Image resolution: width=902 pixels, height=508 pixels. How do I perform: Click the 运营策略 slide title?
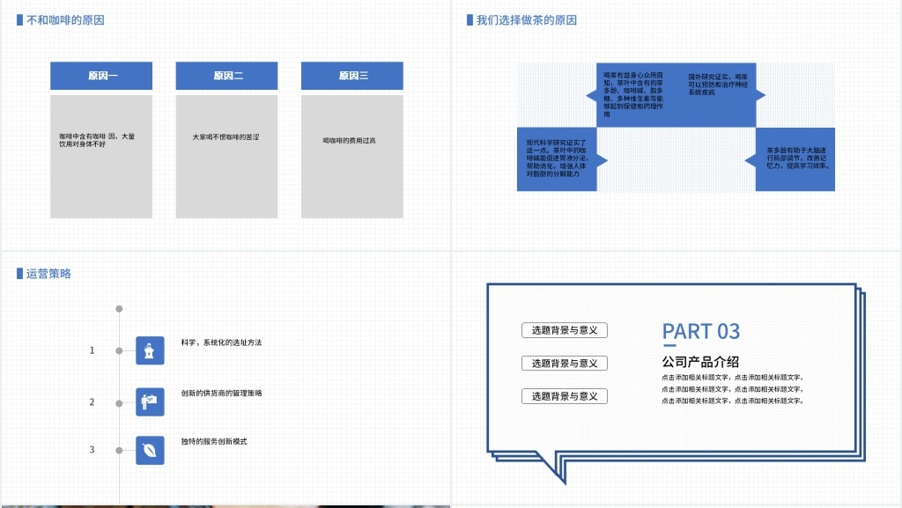tap(48, 274)
